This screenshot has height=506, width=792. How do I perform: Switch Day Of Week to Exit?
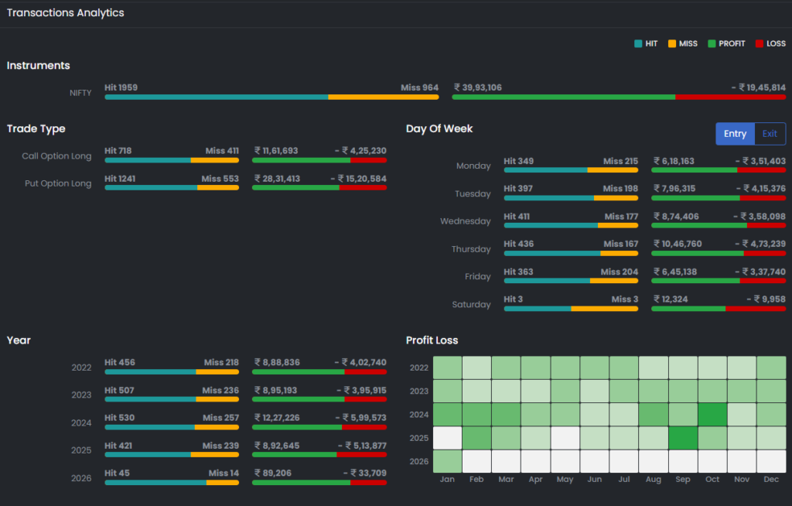pyautogui.click(x=770, y=134)
